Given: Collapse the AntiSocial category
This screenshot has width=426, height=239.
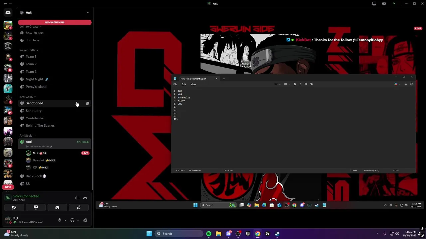Looking at the screenshot, I should pyautogui.click(x=28, y=136).
